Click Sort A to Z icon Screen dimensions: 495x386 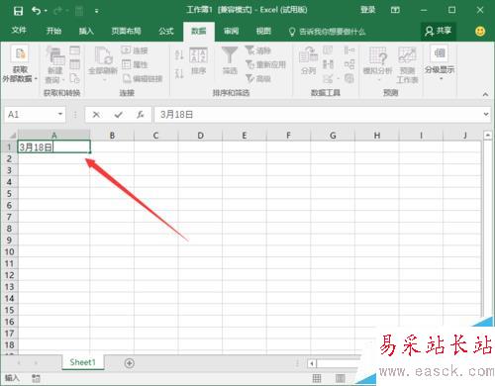[179, 55]
